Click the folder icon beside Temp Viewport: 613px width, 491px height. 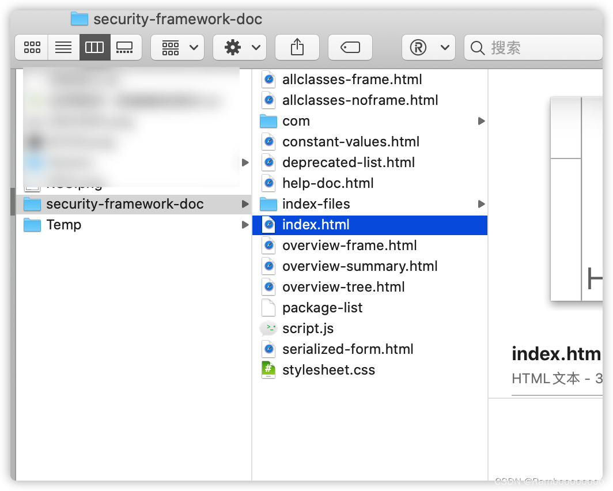(32, 225)
